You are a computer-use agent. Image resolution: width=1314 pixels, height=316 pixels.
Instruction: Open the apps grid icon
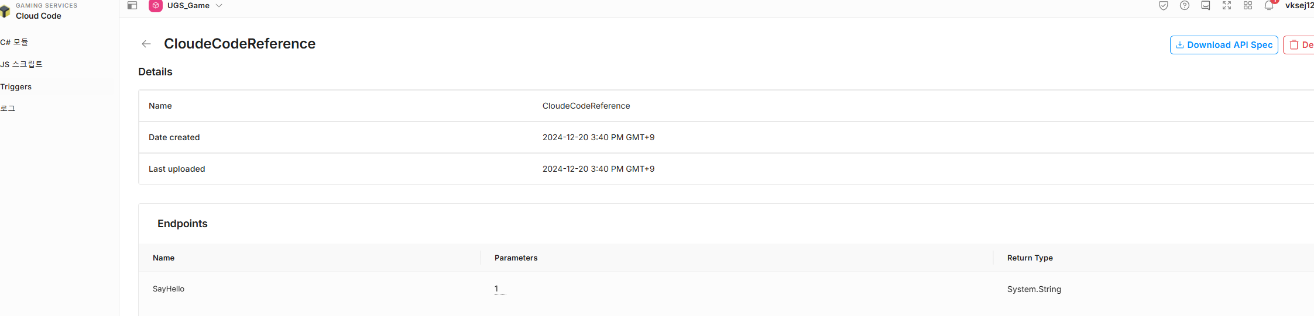click(x=1248, y=6)
